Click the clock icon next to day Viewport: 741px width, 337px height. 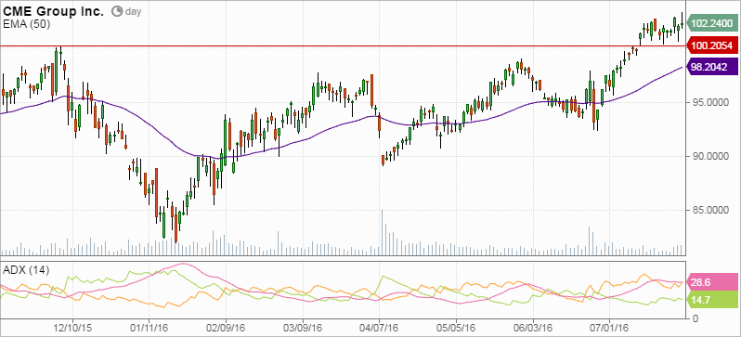click(x=116, y=12)
